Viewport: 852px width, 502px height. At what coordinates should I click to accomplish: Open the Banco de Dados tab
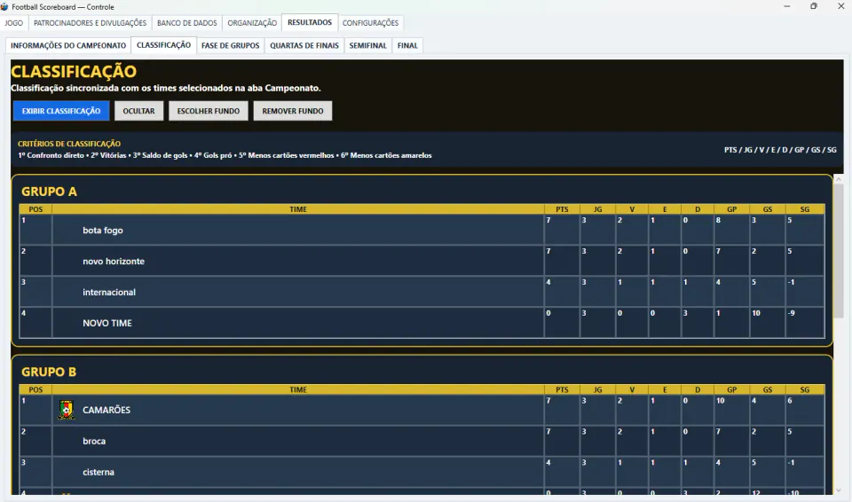(187, 23)
